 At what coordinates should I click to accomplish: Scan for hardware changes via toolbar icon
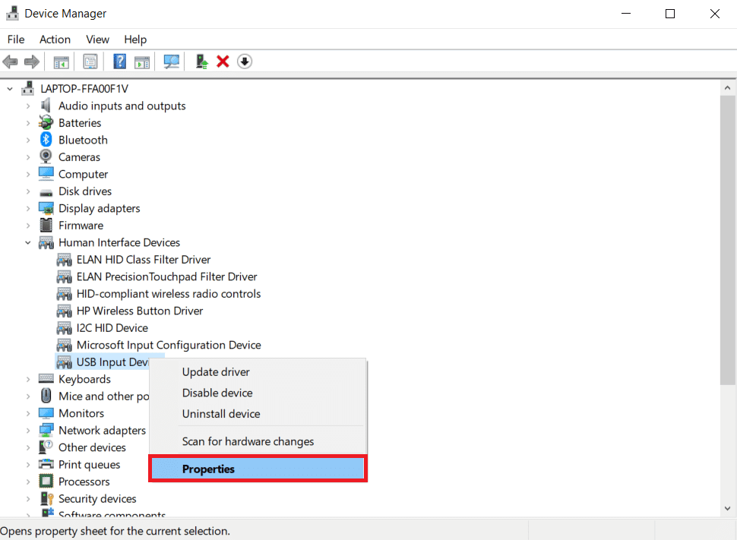click(x=171, y=62)
